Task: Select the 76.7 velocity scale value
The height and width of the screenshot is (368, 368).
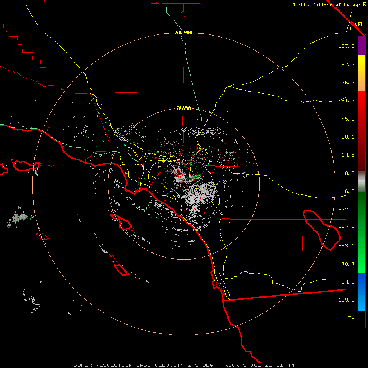Action: pyautogui.click(x=348, y=82)
